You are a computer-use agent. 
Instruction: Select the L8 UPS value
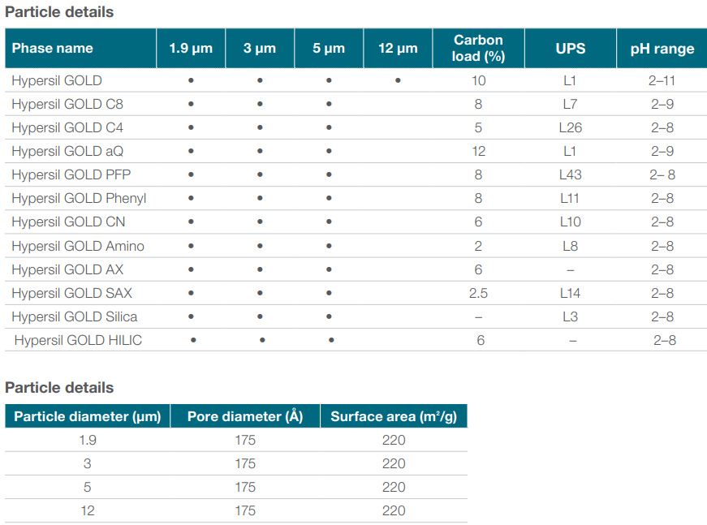571,246
